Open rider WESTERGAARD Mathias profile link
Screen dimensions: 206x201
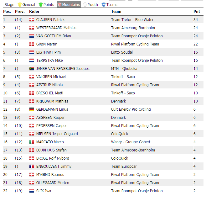point(56,28)
